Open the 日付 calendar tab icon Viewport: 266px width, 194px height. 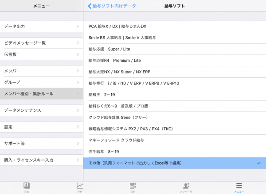(133, 186)
